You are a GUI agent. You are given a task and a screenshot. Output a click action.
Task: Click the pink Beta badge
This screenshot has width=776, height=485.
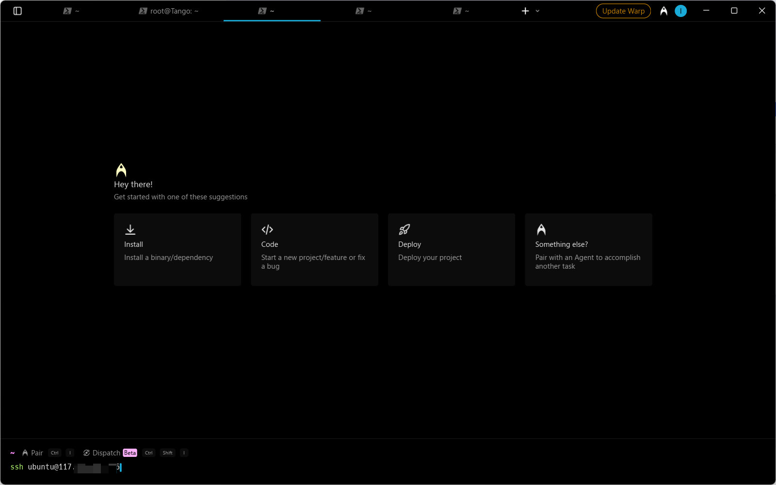click(130, 453)
